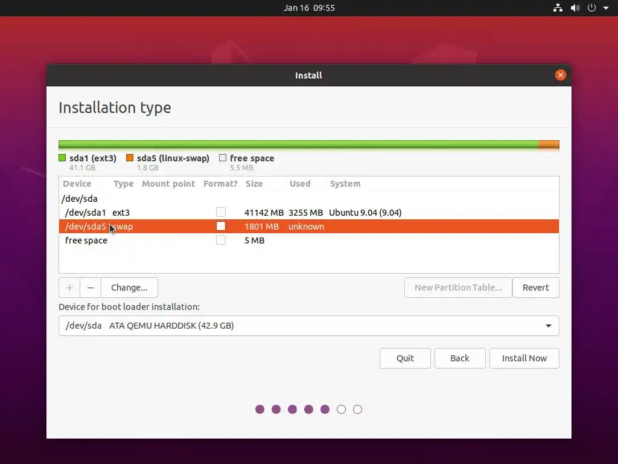Select the /dev/sda1 ext3 partition row
Image resolution: width=618 pixels, height=464 pixels.
[x=308, y=212]
